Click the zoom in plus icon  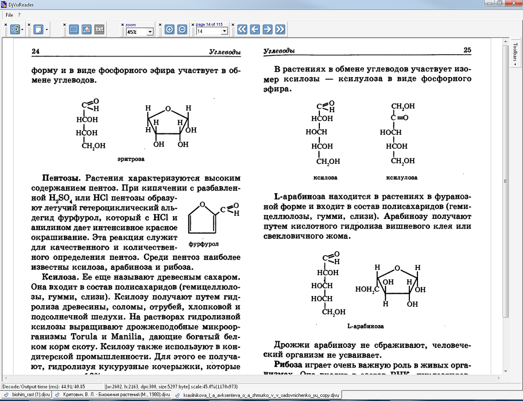click(170, 29)
